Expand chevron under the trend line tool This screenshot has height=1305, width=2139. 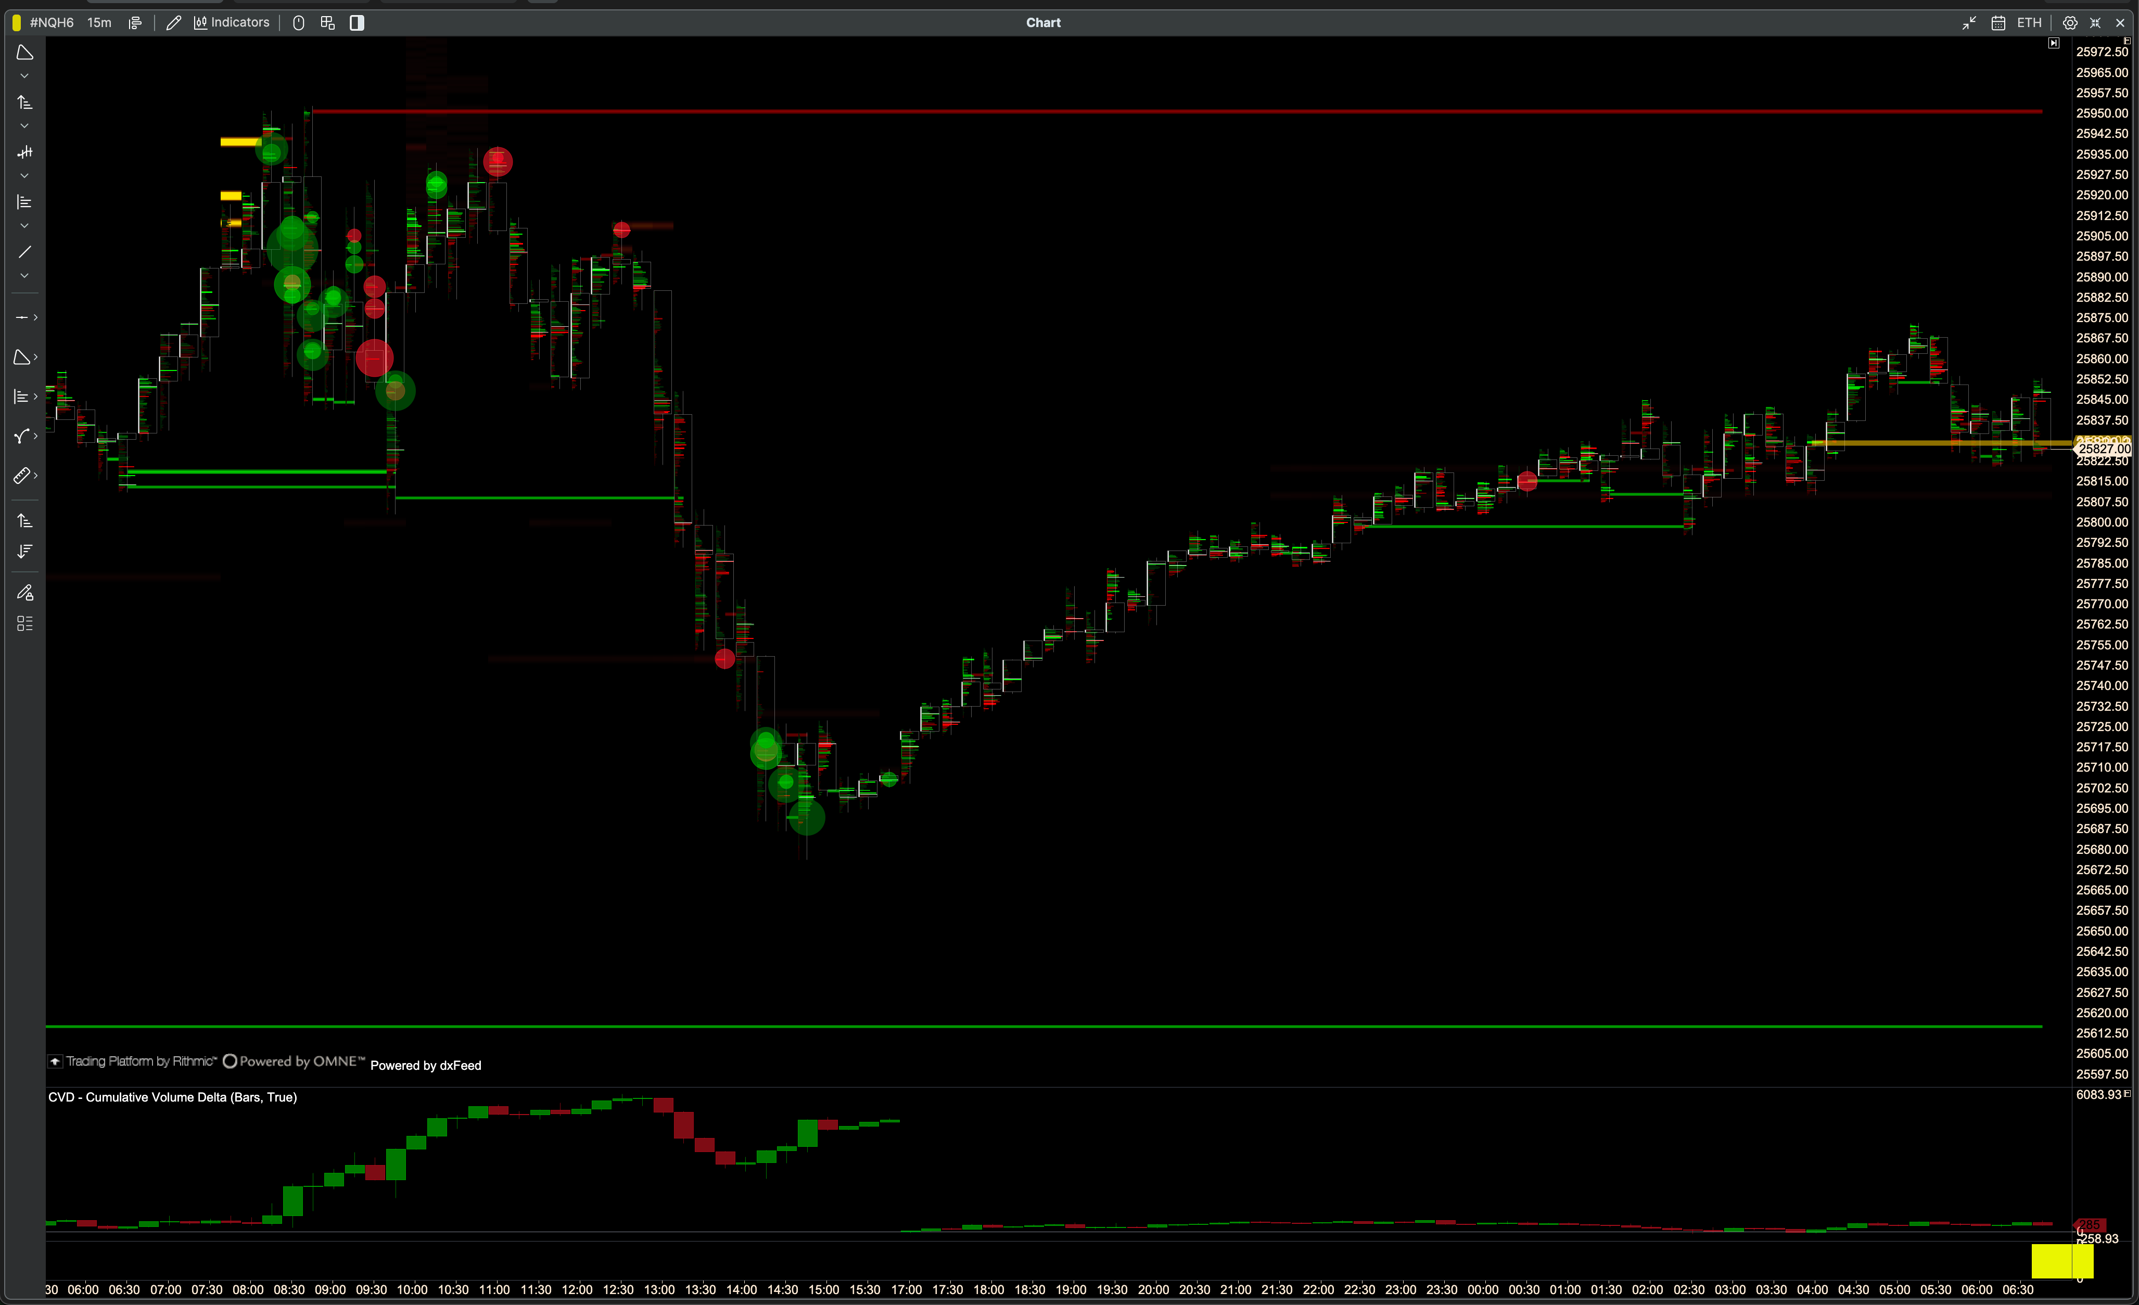(x=24, y=276)
